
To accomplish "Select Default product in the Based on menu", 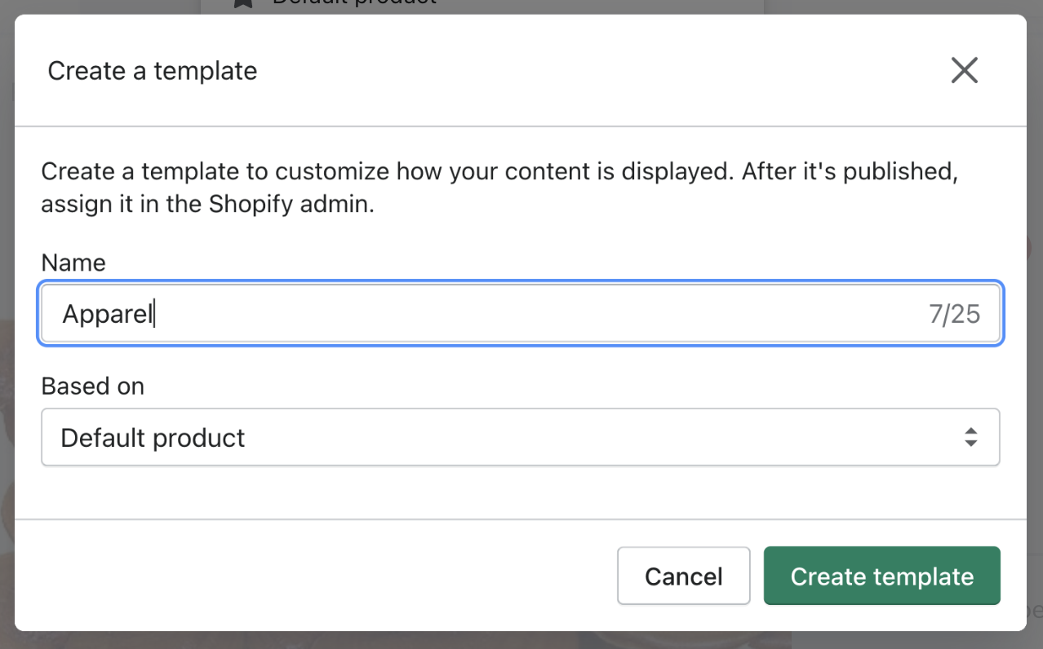I will [x=152, y=438].
